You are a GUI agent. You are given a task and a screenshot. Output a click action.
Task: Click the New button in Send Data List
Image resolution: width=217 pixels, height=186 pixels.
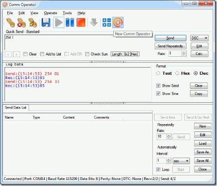203,126
